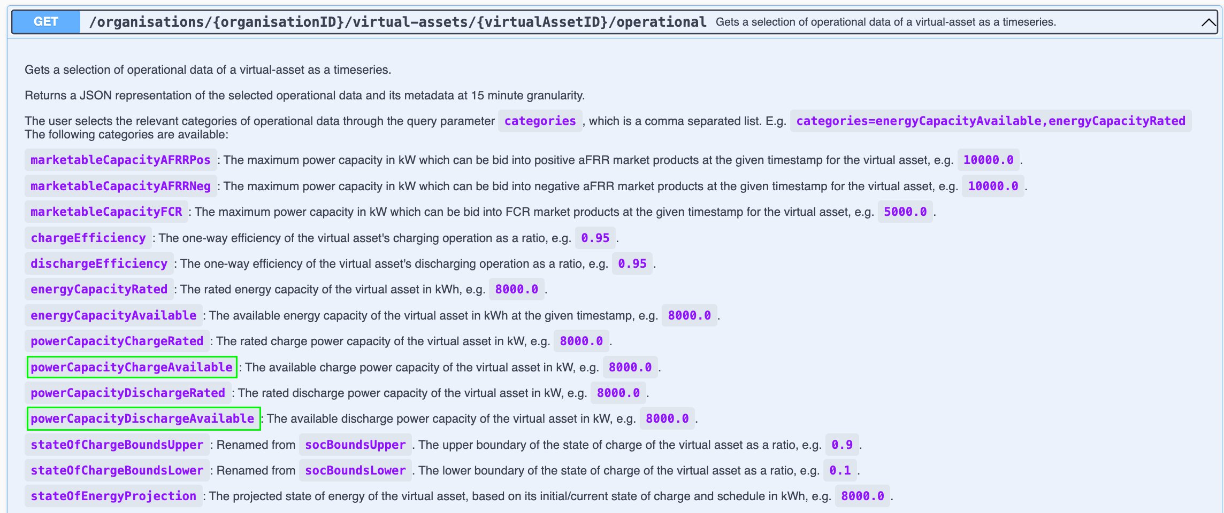This screenshot has width=1224, height=513.
Task: Click the stateOfChargeBoundsLower category name
Action: [x=117, y=470]
